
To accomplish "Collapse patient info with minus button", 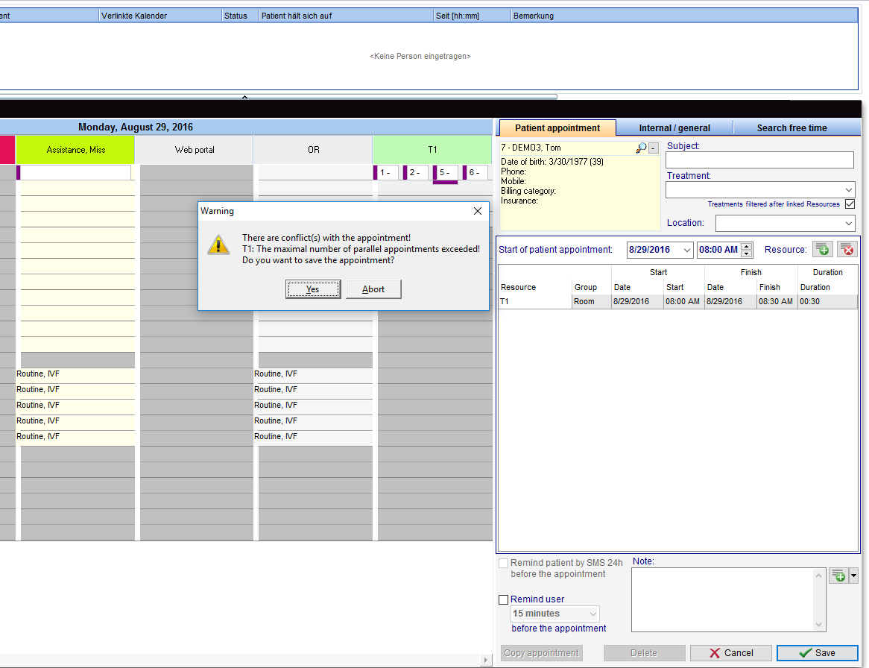I will pos(654,148).
